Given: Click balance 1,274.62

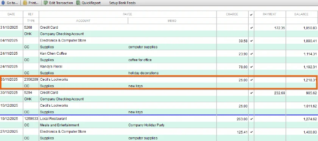Looking at the screenshot, I should click(310, 119).
